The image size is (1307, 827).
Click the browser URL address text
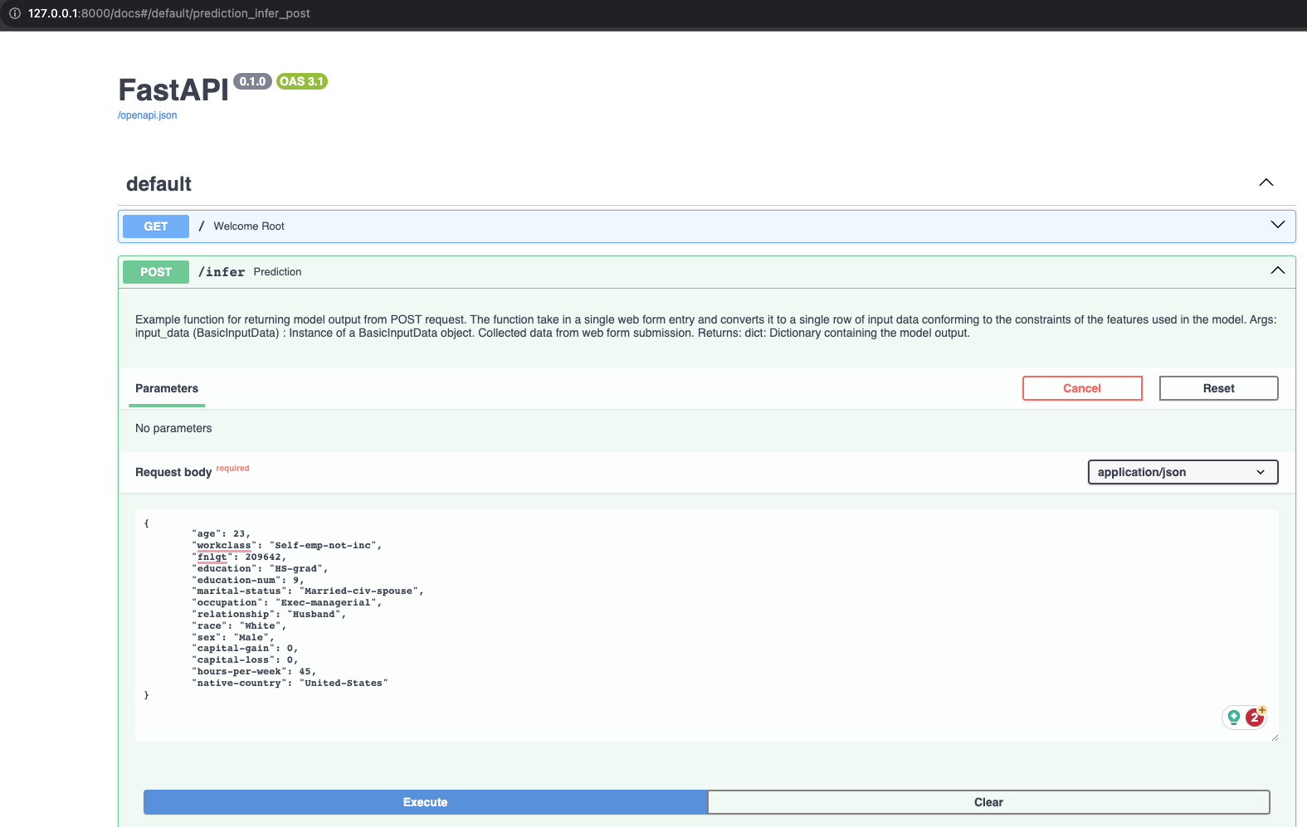[x=169, y=13]
